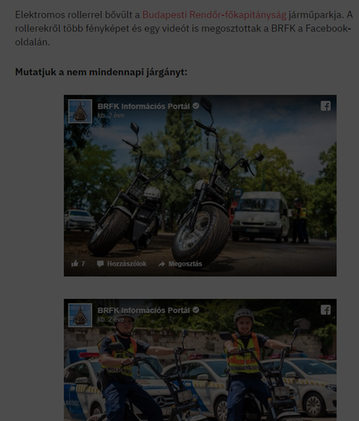Image resolution: width=359 pixels, height=421 pixels.
Task: Open the 'kb. 2 éve' timestamp on second post
Action: pyautogui.click(x=111, y=319)
